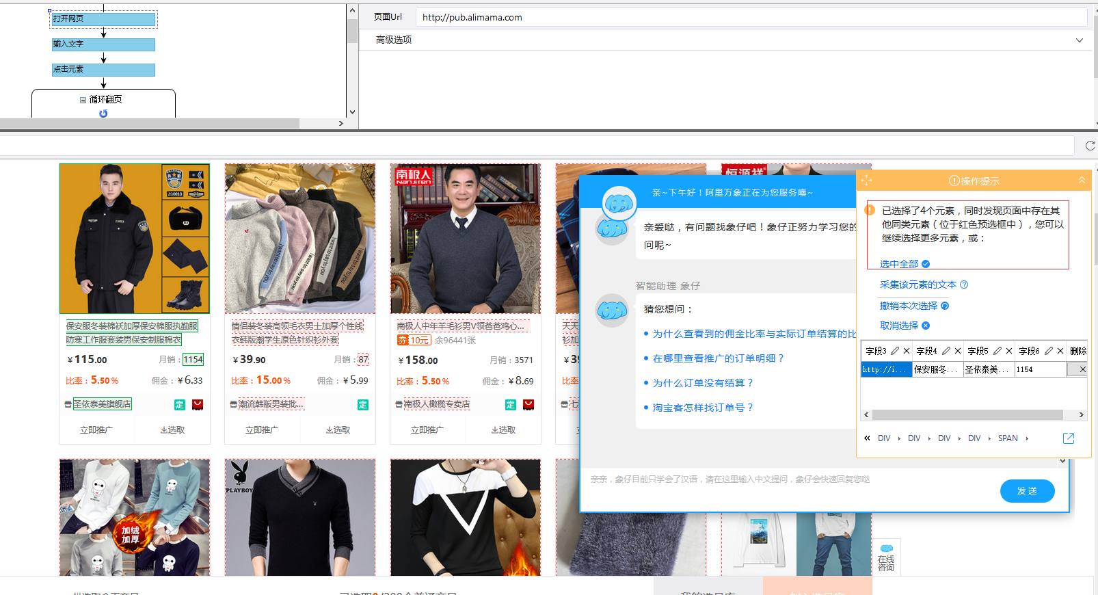This screenshot has width=1098, height=595.
Task: Select the http://i... cell in the data table
Action: pos(886,369)
